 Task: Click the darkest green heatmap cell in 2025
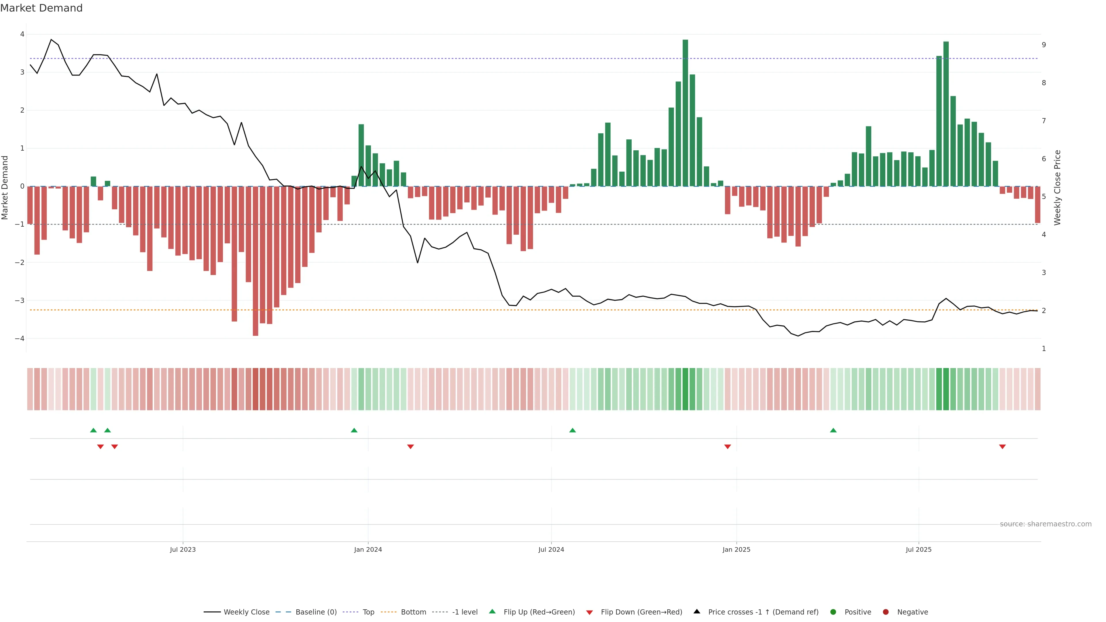946,389
